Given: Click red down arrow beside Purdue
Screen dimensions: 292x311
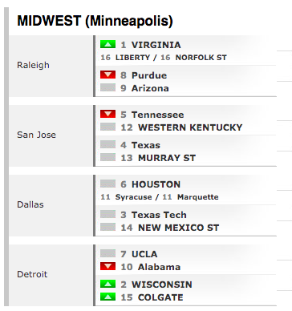Looking at the screenshot, I should pyautogui.click(x=107, y=75).
